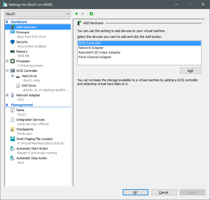Click the Name text-cursor icon

(x=12, y=110)
